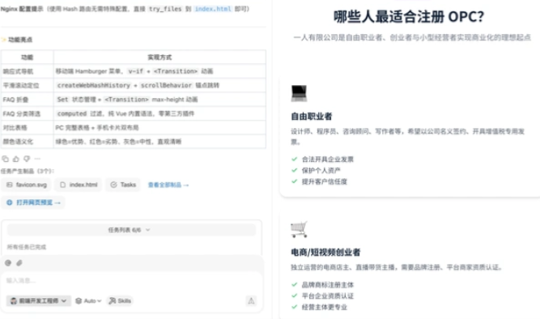The height and width of the screenshot is (319, 540).
Task: Open the favicon.svg artifact chip
Action: pyautogui.click(x=27, y=185)
